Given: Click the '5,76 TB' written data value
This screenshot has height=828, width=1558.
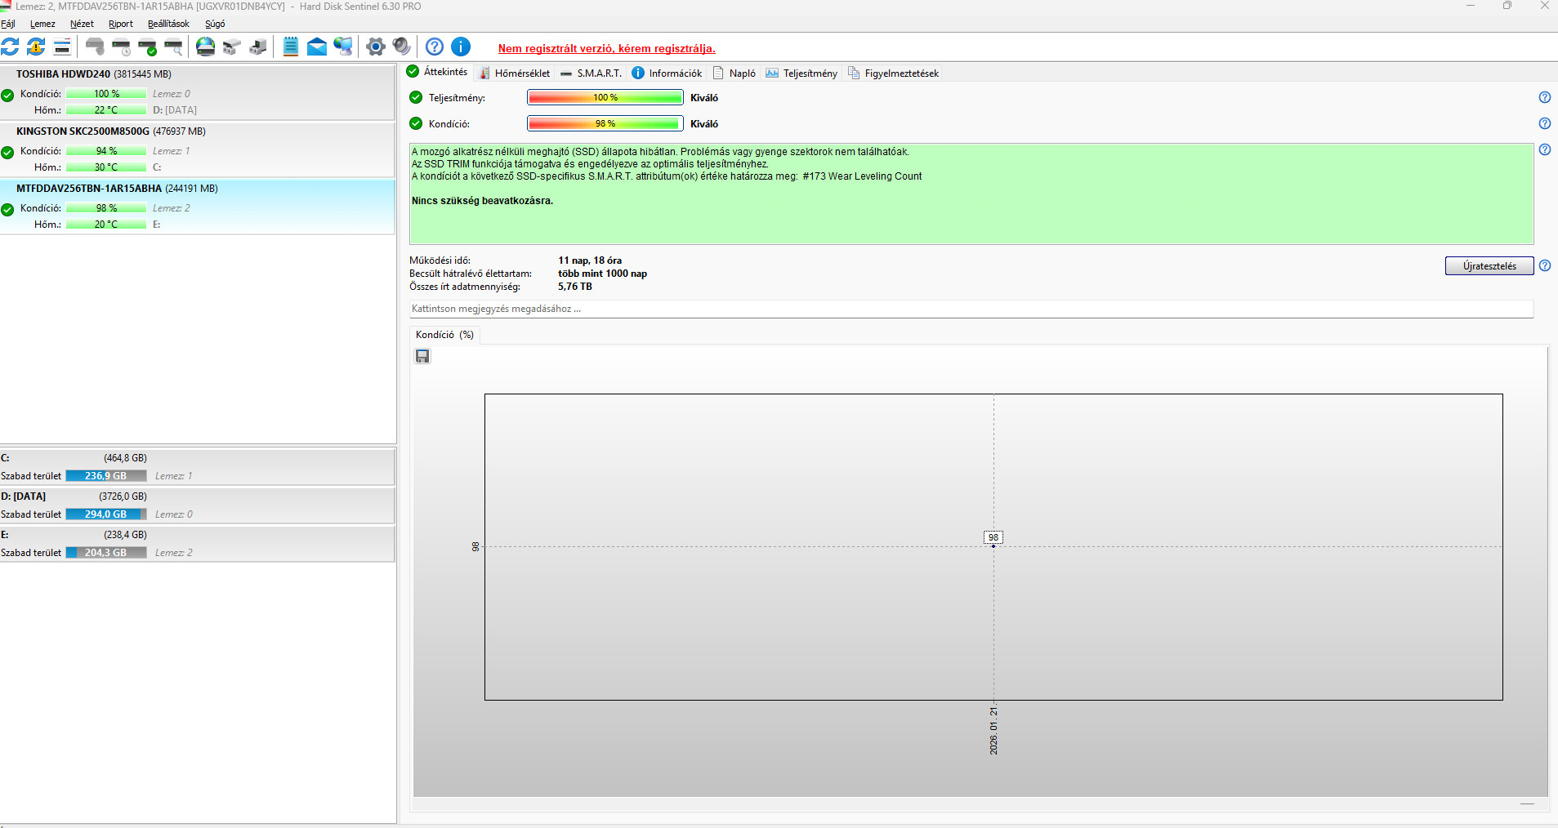Looking at the screenshot, I should tap(575, 287).
